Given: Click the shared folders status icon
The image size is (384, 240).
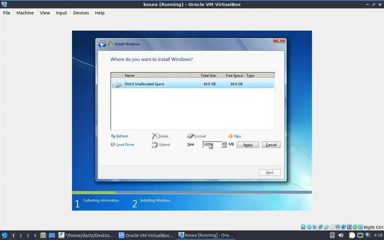Looking at the screenshot, I should 332,227.
